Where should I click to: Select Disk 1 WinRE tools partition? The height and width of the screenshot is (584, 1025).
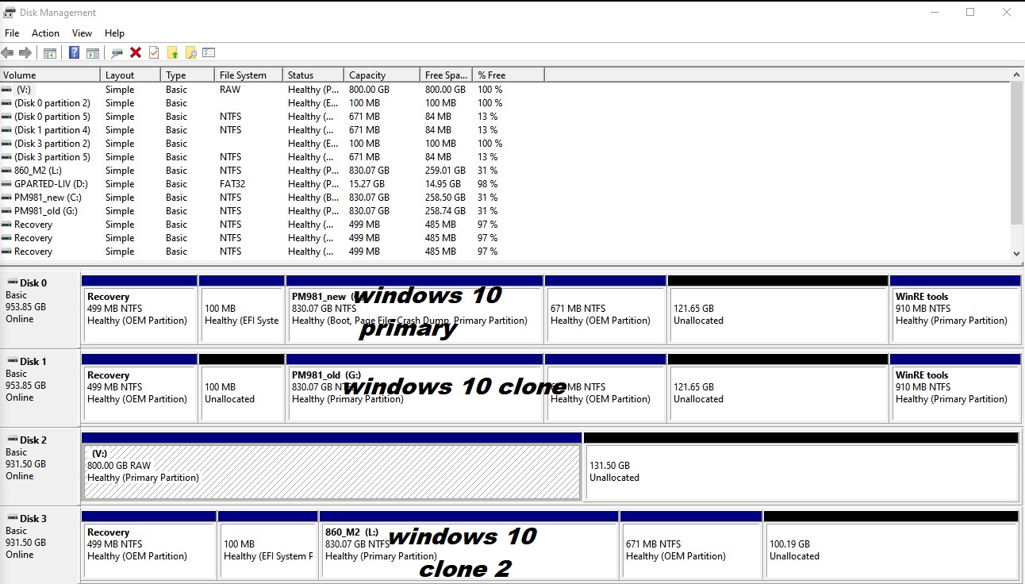[x=955, y=388]
